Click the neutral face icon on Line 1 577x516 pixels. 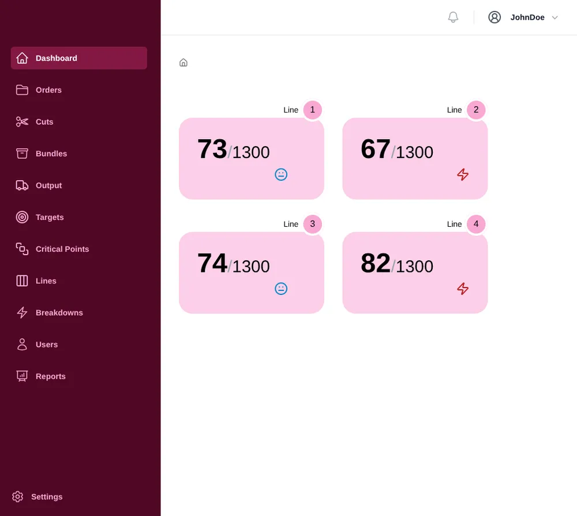tap(280, 173)
